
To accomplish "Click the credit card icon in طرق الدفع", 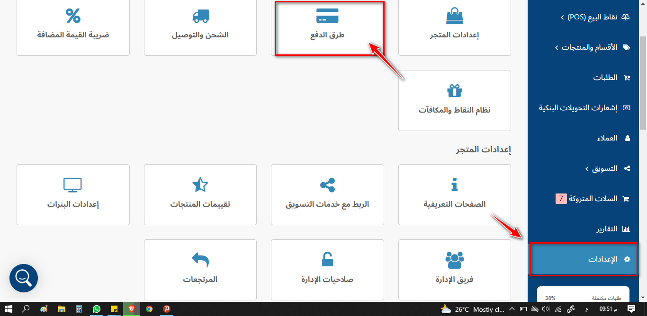I will (327, 16).
